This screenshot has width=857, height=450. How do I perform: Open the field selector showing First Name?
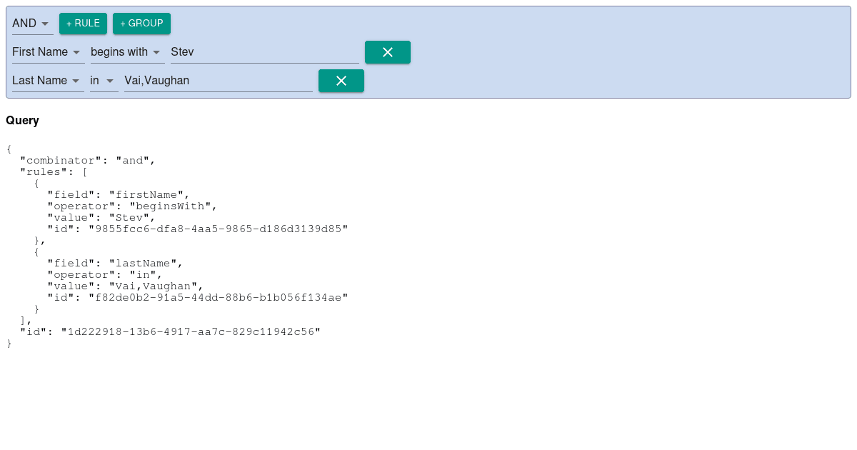click(43, 52)
